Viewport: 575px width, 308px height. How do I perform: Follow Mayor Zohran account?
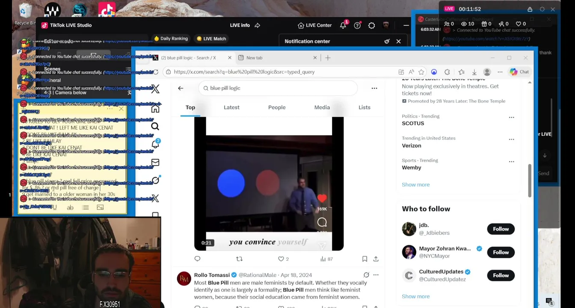tap(501, 252)
